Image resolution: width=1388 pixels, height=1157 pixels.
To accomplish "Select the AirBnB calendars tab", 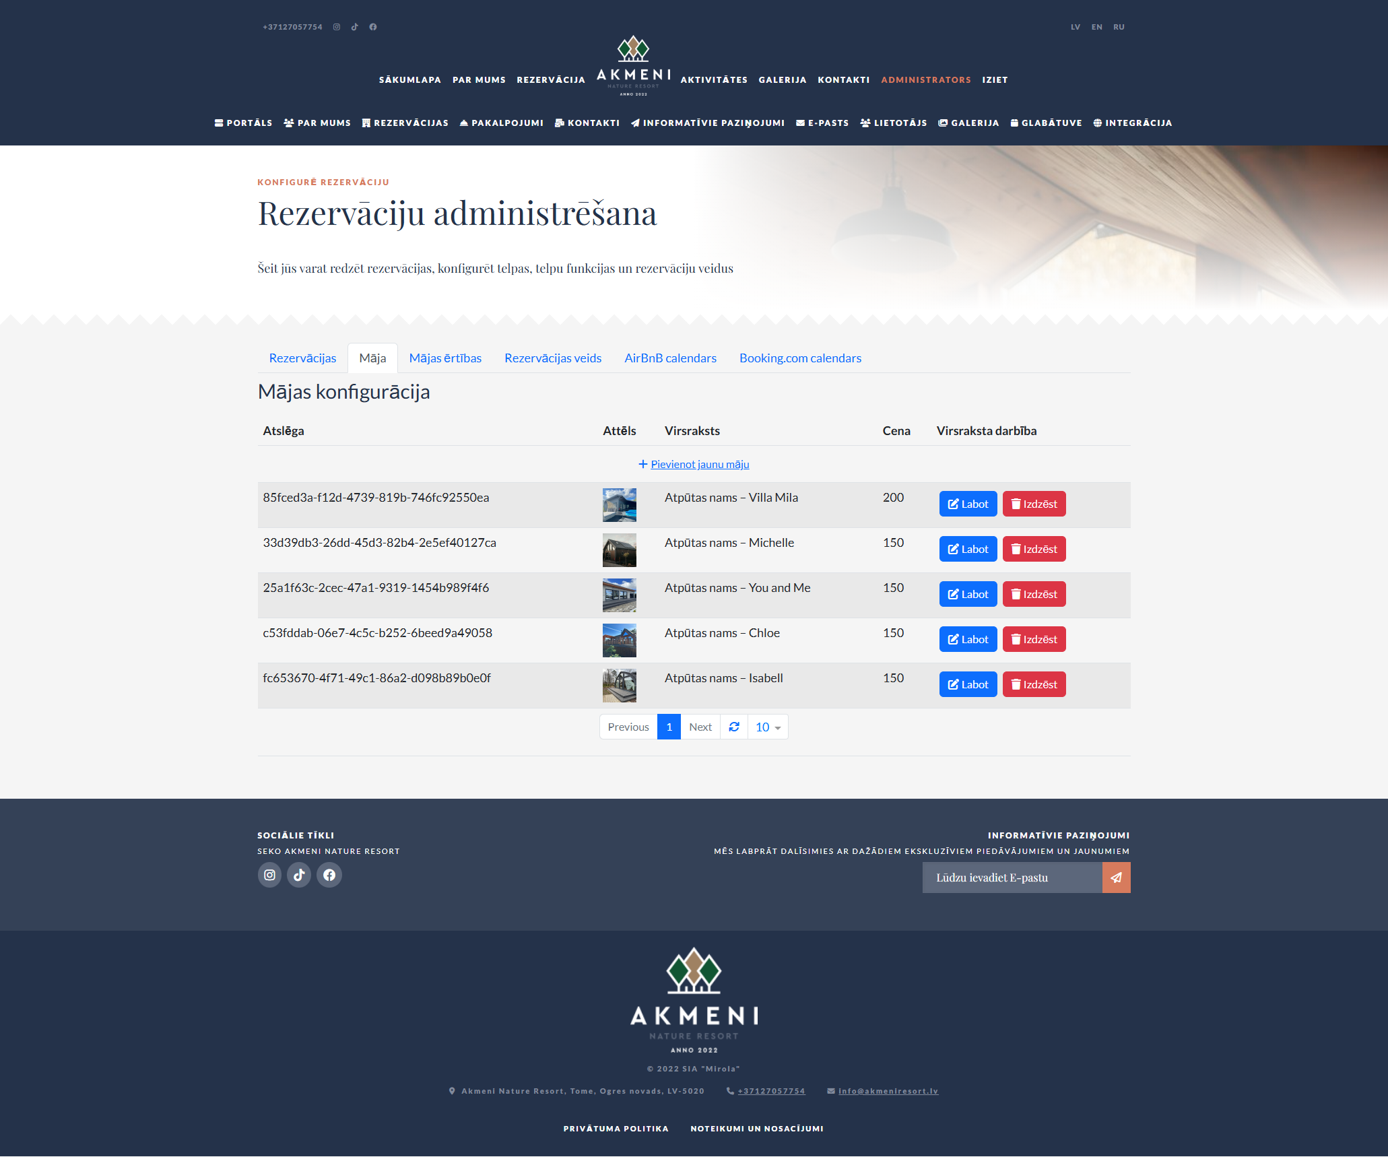I will pos(670,358).
